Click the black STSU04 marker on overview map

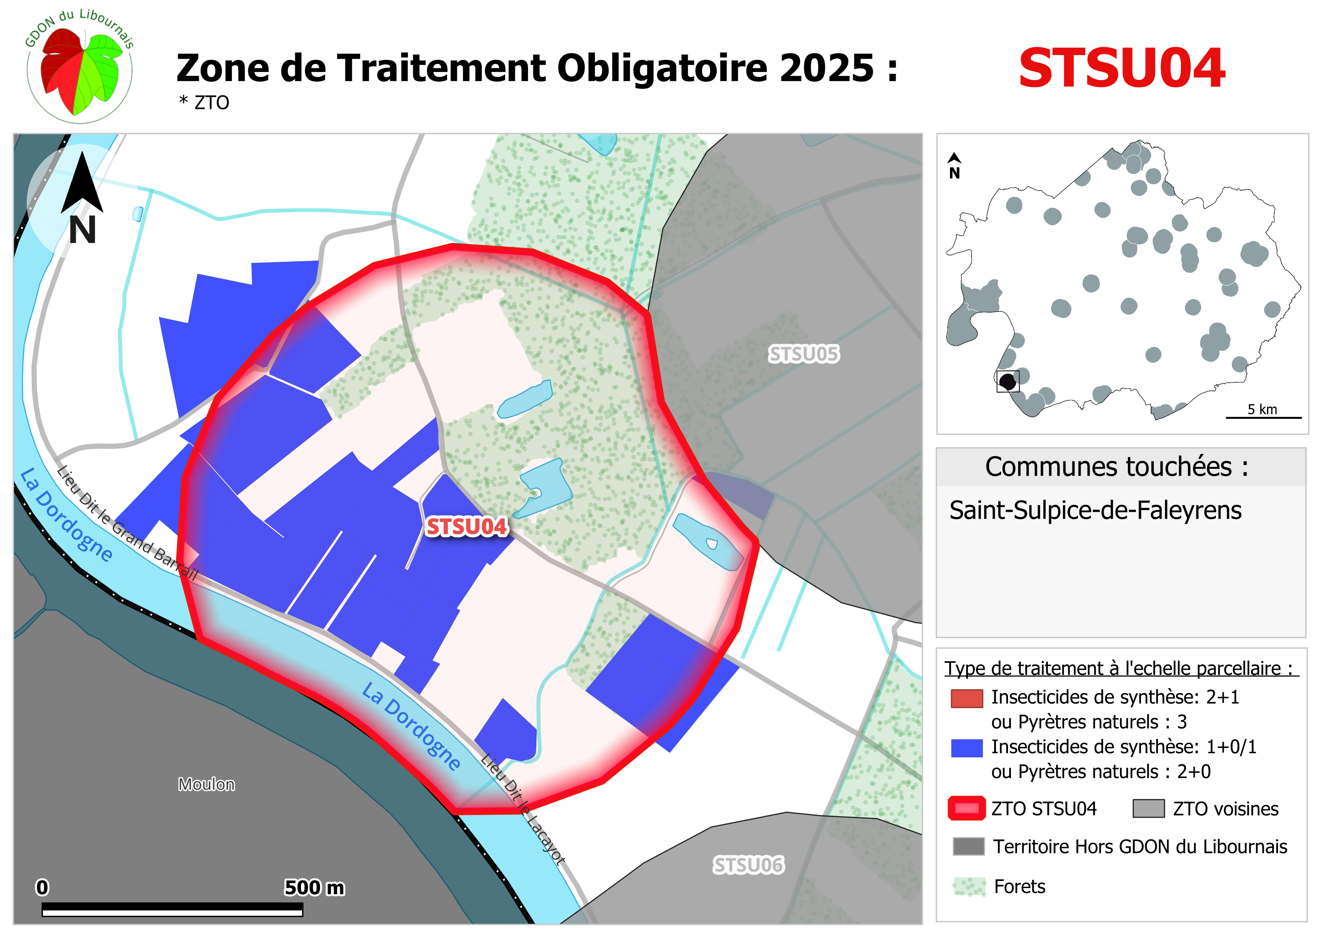point(1007,381)
